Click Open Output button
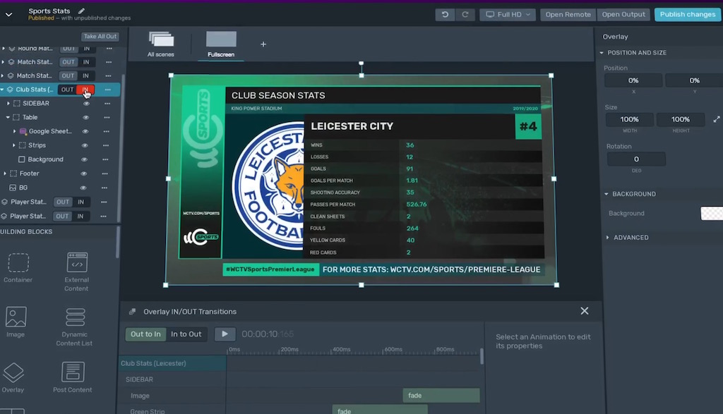The width and height of the screenshot is (723, 414). tap(623, 14)
